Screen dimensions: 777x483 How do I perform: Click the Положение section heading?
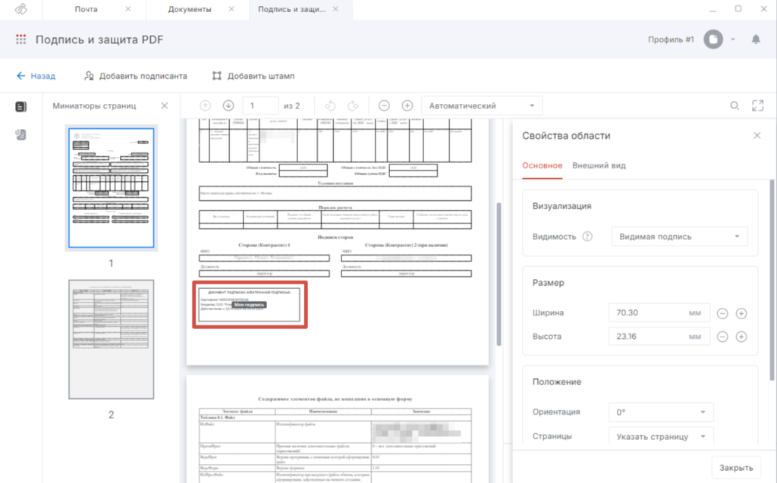557,382
